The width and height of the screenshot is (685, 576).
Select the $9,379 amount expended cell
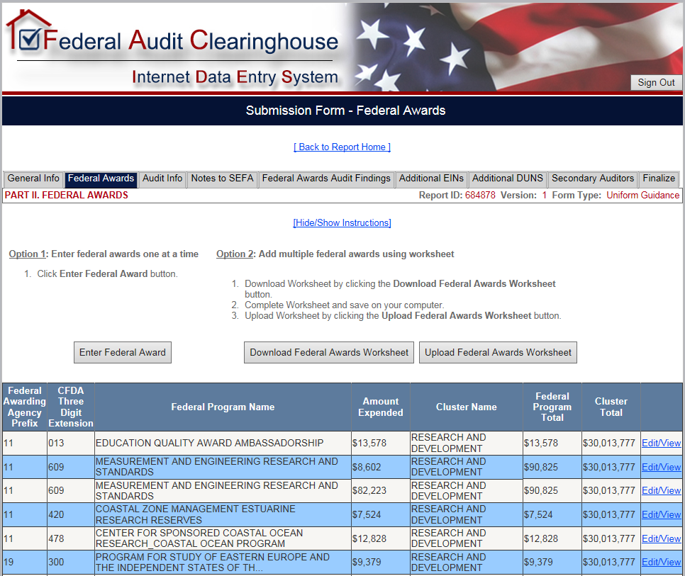pyautogui.click(x=381, y=563)
